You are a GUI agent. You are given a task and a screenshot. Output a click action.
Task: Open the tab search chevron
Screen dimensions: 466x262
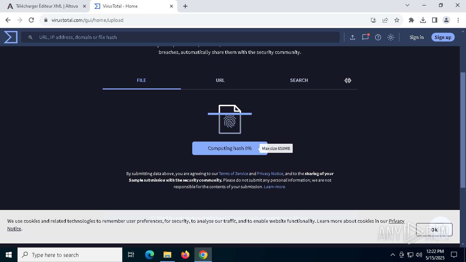(x=407, y=5)
